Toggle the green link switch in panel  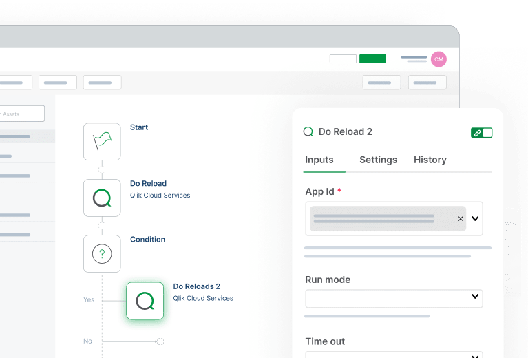tap(481, 133)
